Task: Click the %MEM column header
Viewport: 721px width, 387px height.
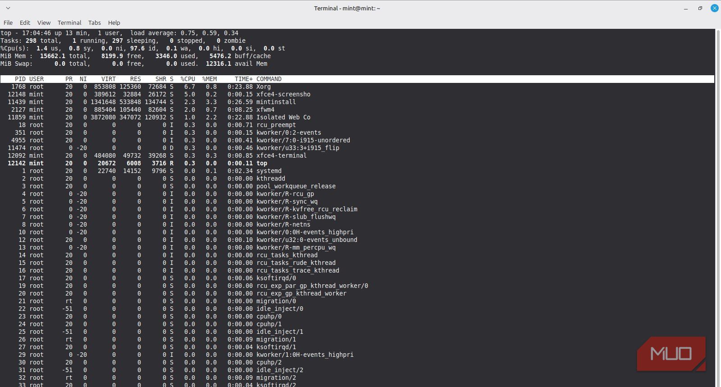Action: tap(210, 79)
